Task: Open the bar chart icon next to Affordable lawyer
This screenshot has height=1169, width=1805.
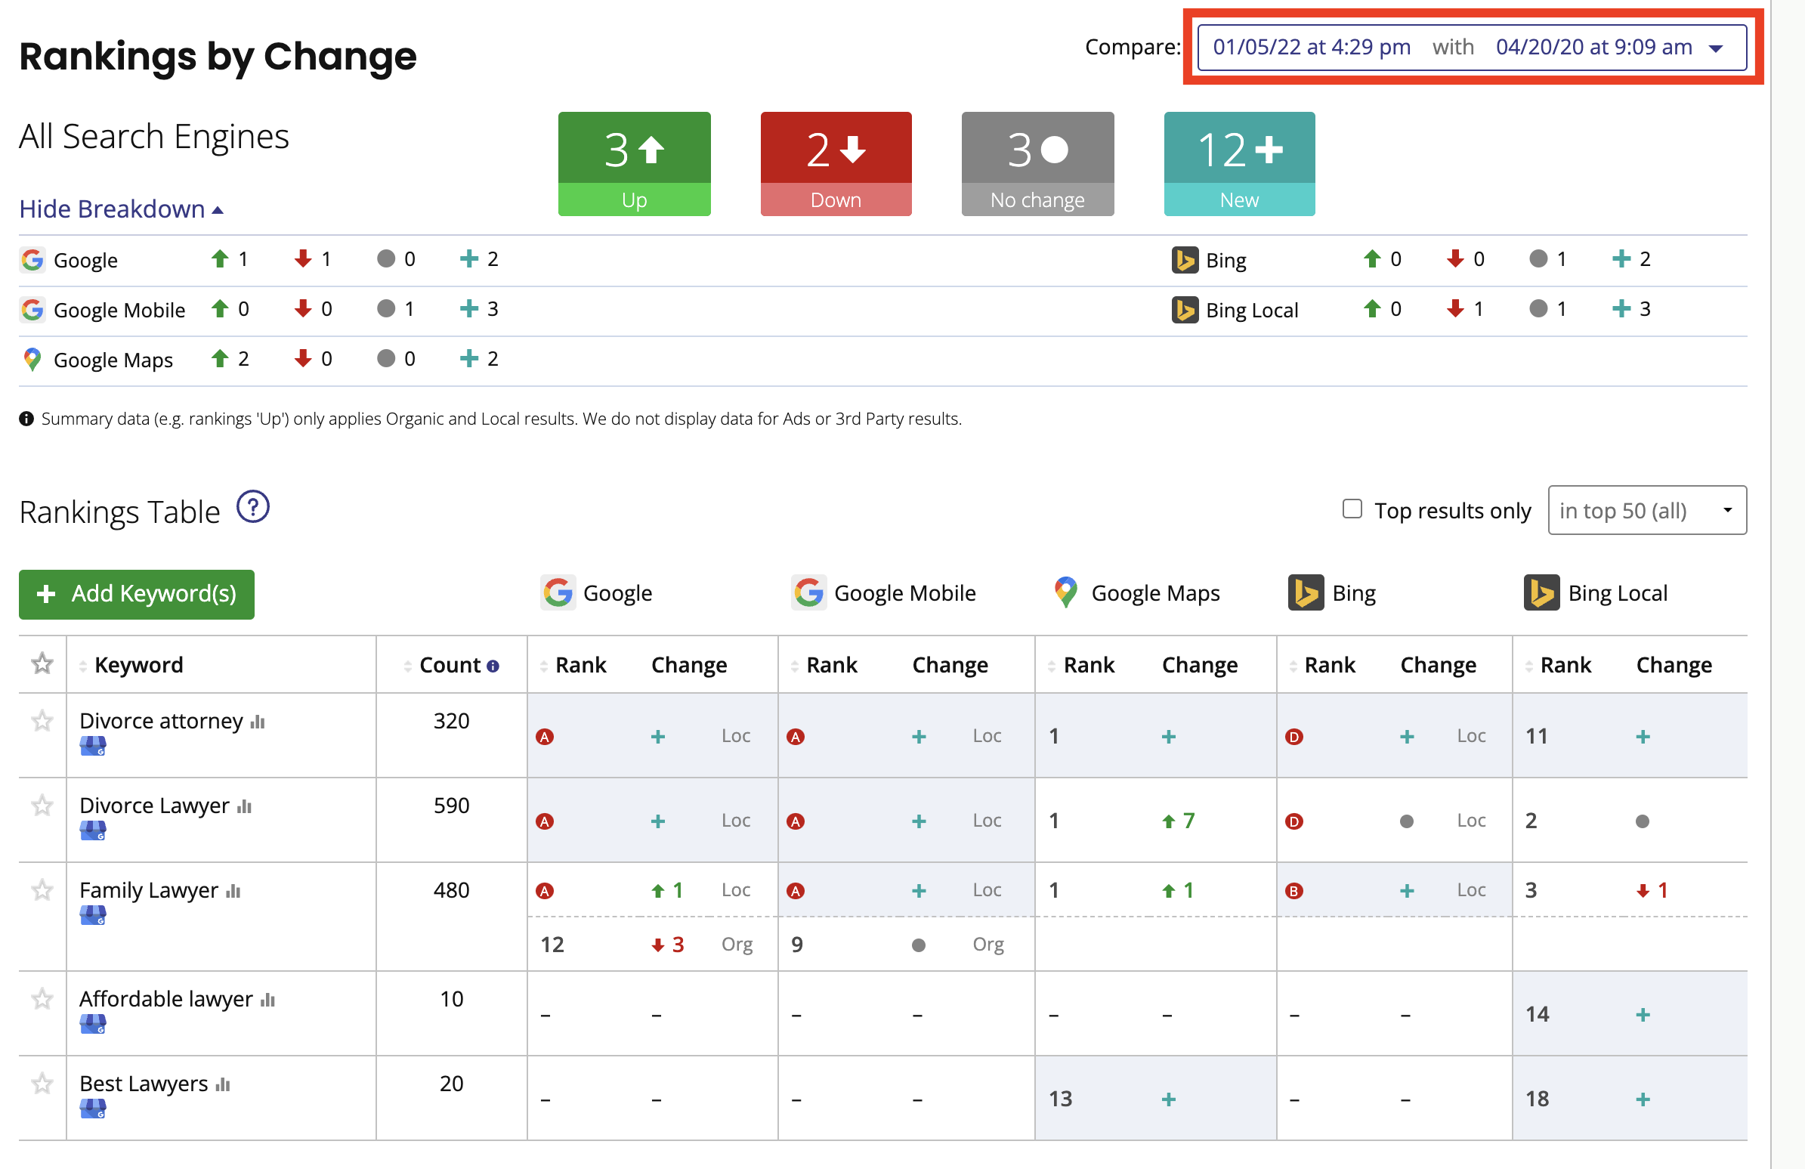Action: coord(267,1000)
